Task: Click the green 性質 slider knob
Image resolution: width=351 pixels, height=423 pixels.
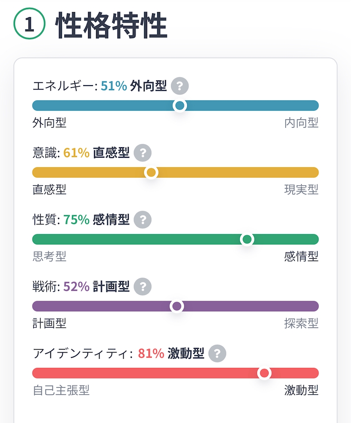Action: click(247, 239)
